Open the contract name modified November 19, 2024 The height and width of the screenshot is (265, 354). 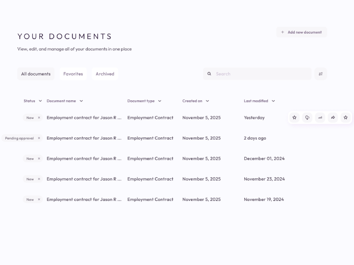coord(84,200)
